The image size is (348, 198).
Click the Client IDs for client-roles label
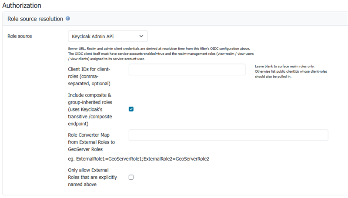[x=89, y=76]
